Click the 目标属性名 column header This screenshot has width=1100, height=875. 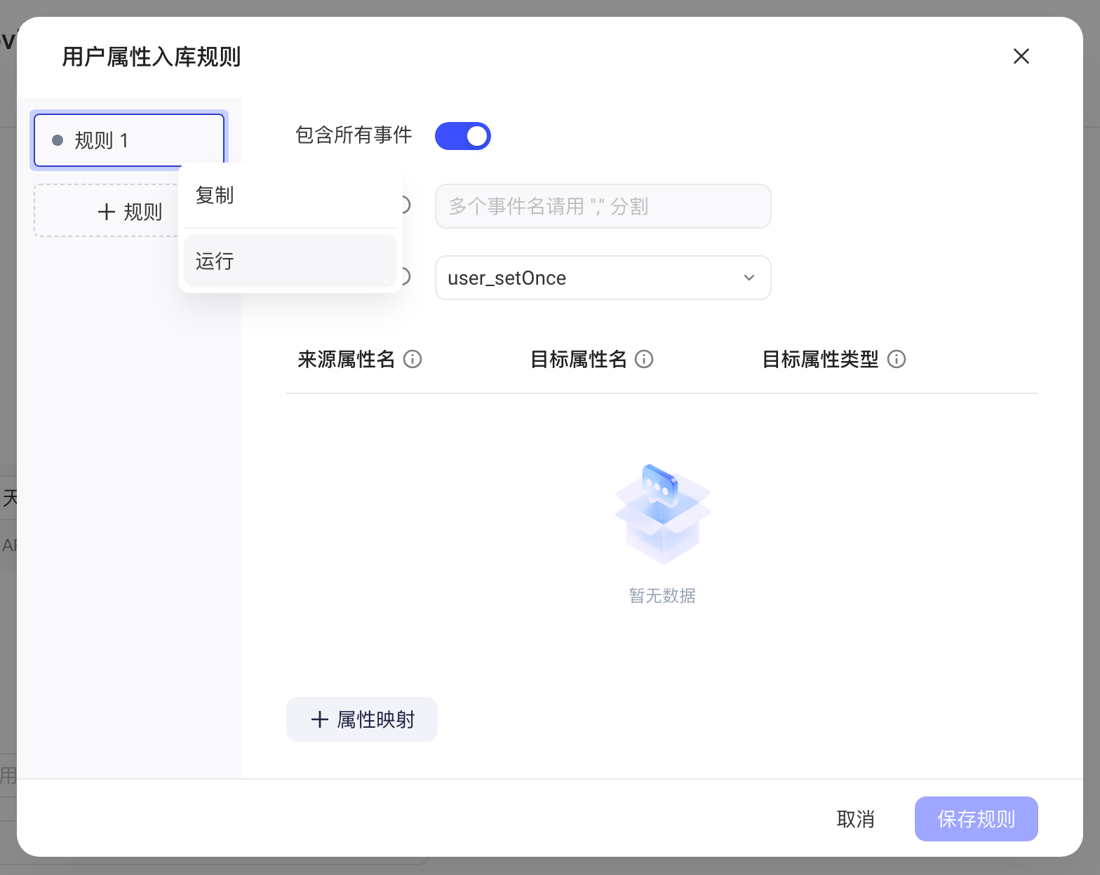(578, 359)
